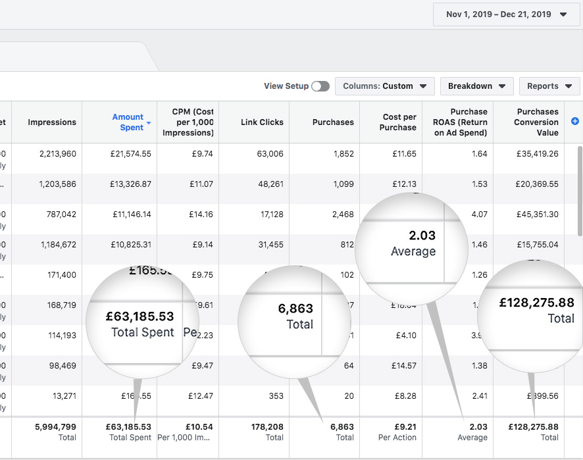Open the Columns: Custom dropdown
Screen dimensions: 583x460
click(x=385, y=86)
